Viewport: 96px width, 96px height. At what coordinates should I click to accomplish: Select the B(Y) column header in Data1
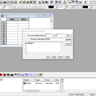[23, 19]
